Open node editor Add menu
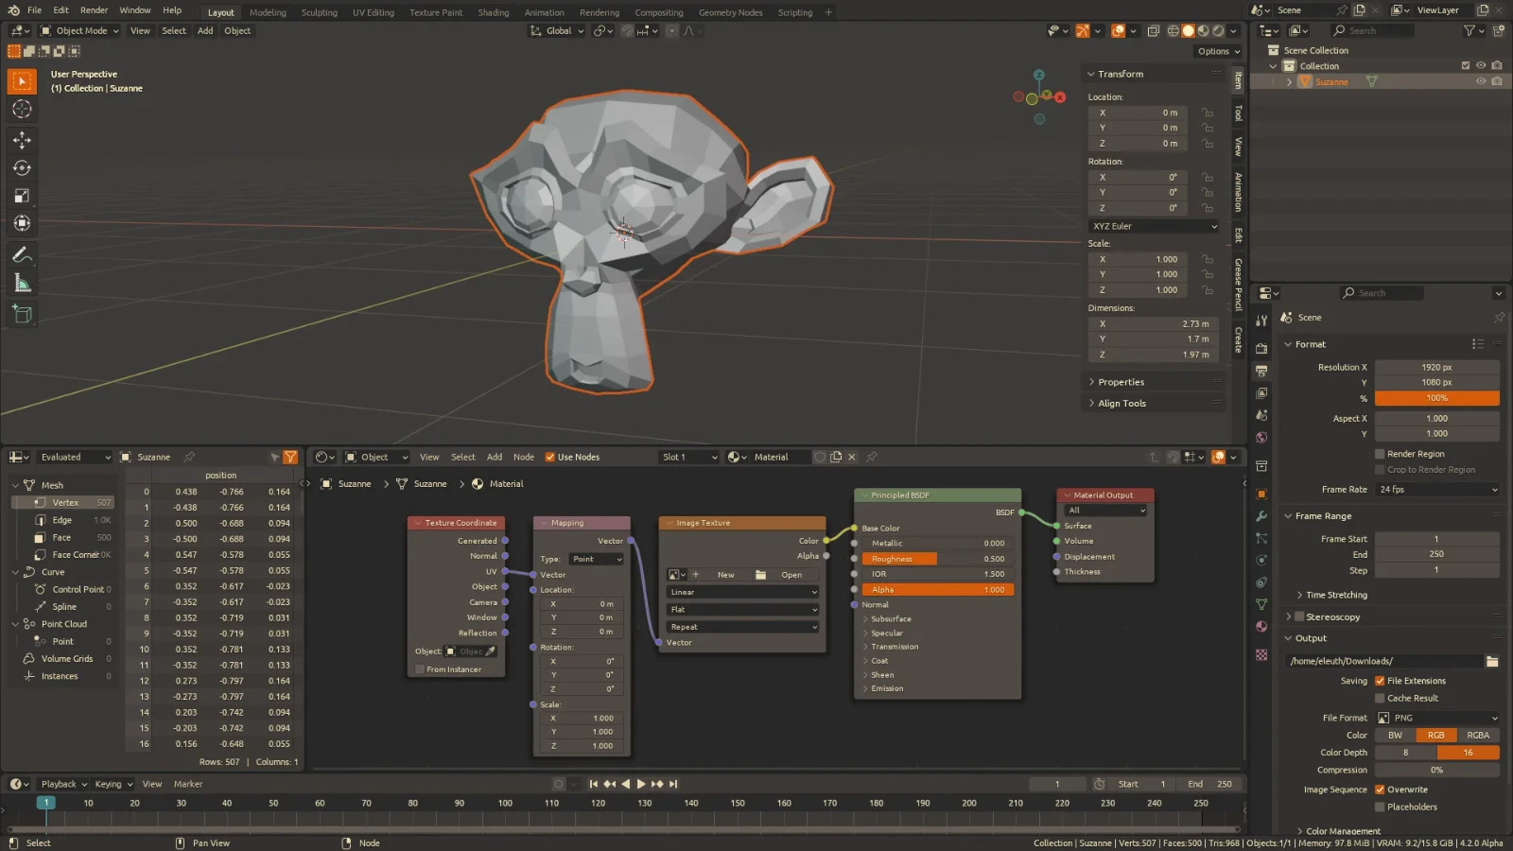Screen dimensions: 1513x851 [495, 457]
